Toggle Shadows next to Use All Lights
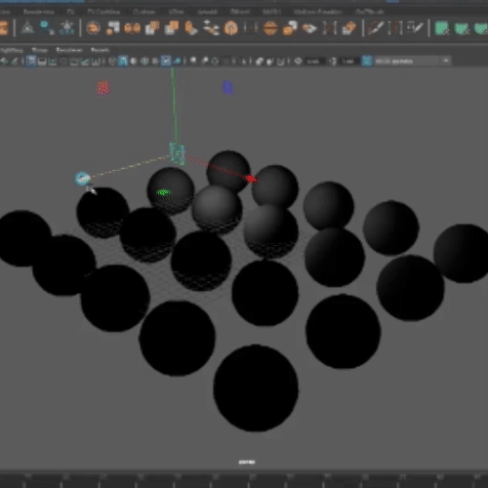This screenshot has width=488, height=488. tap(177, 61)
